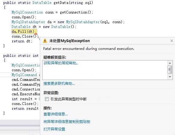This screenshot has height=135, width=175.
Task: Click the troubleshooting list scroll down arrow
Action: pos(170,77)
